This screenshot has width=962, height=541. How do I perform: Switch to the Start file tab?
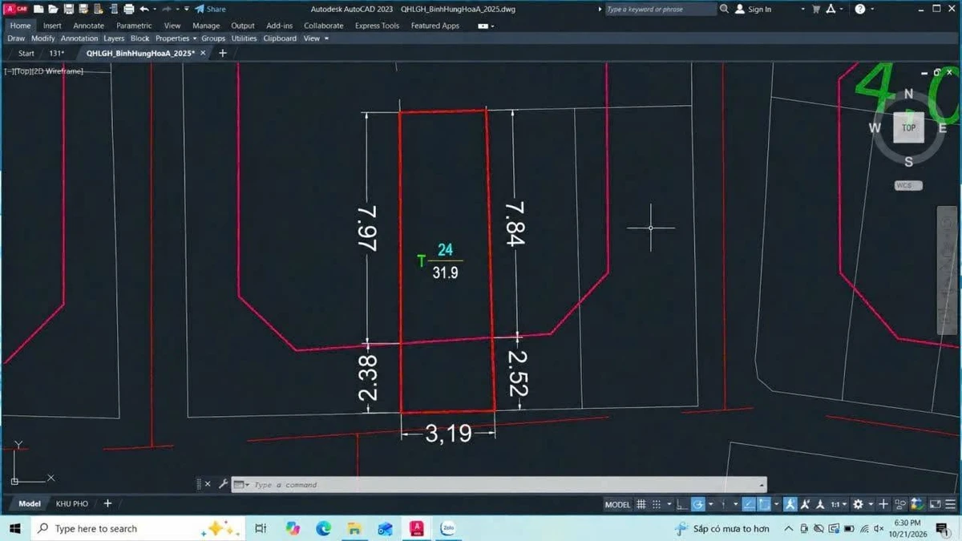tap(26, 53)
